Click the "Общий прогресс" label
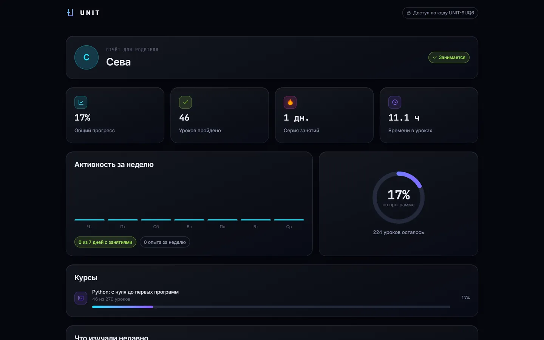 [x=94, y=131]
